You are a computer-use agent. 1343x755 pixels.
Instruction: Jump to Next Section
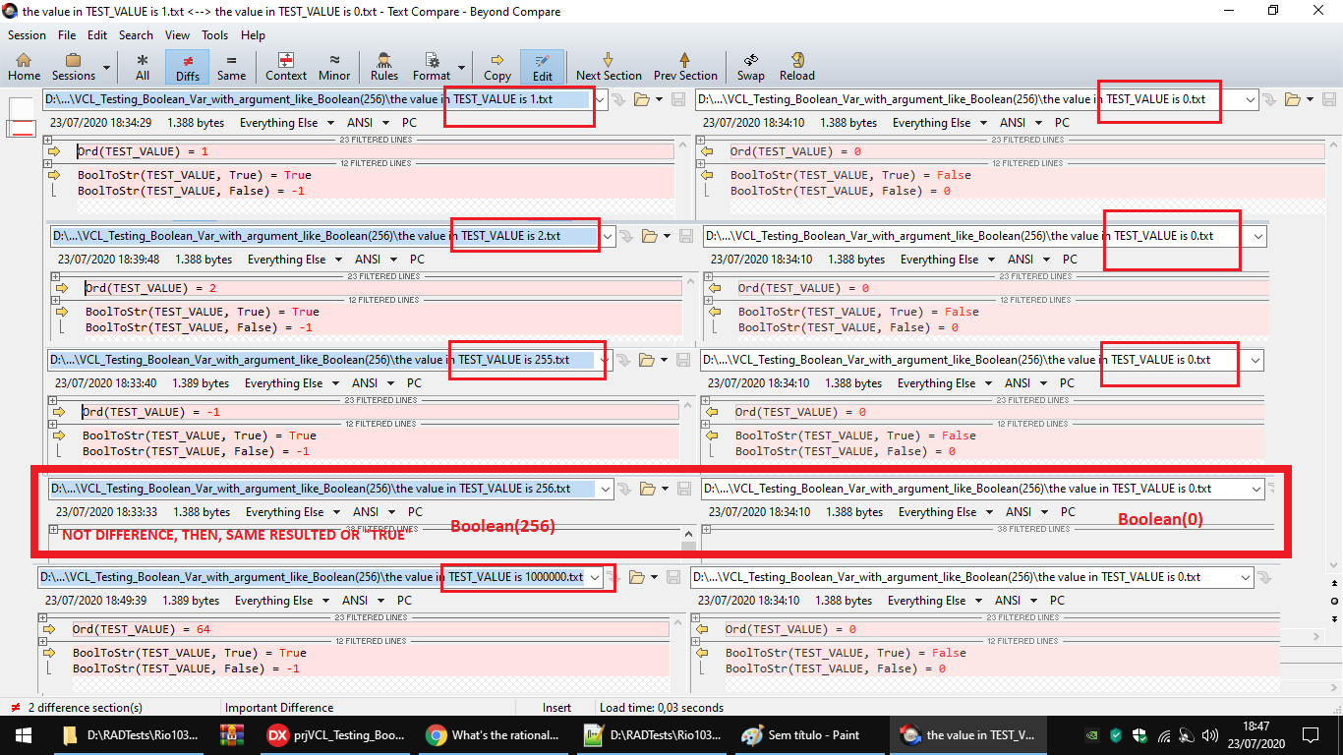click(x=609, y=67)
